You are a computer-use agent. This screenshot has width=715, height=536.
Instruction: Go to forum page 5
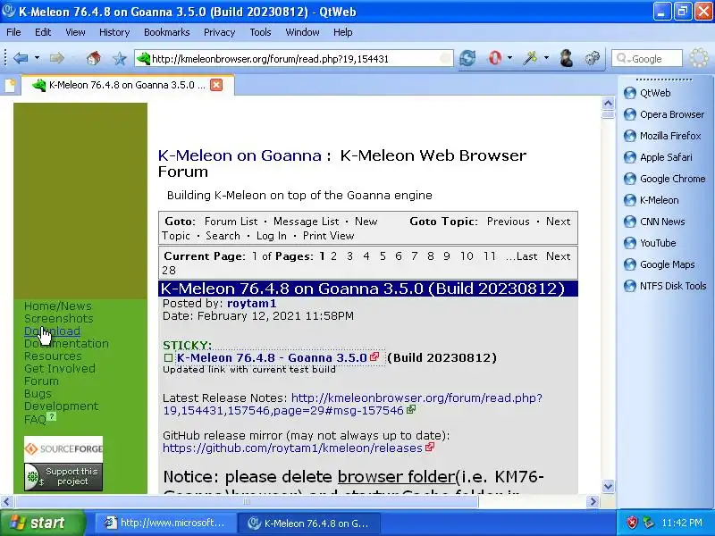(383, 256)
